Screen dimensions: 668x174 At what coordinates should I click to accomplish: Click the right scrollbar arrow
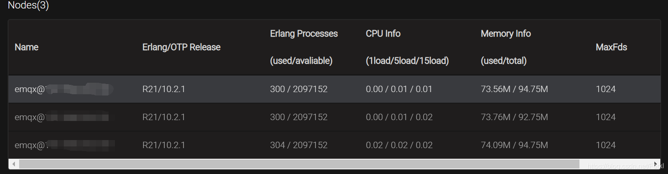656,164
